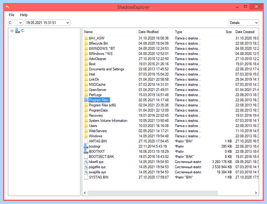
Task: Click the Users folder icon
Action: click(86, 126)
